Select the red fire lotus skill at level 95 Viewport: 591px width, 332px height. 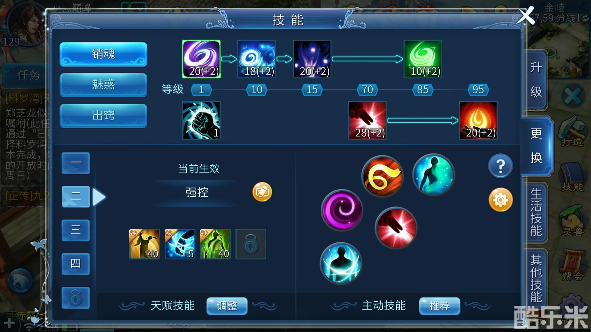(478, 121)
